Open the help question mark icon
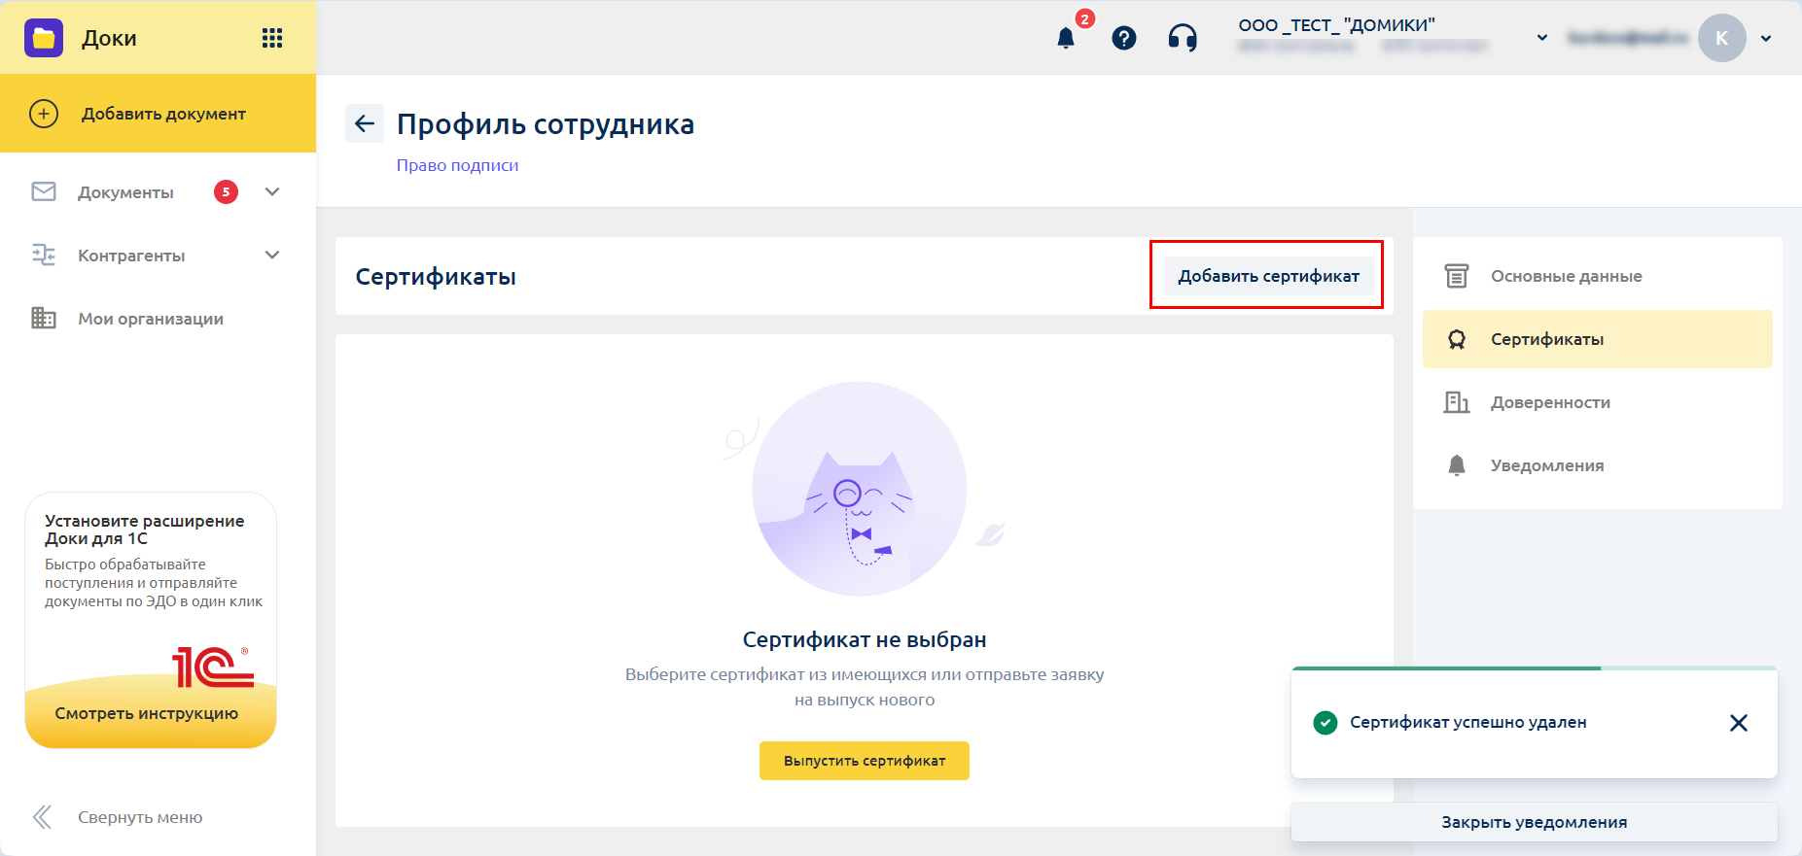Image resolution: width=1802 pixels, height=856 pixels. [x=1124, y=38]
